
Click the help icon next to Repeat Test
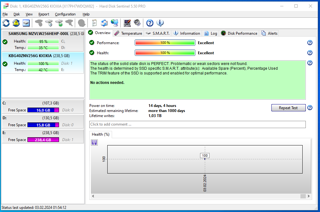point(310,108)
